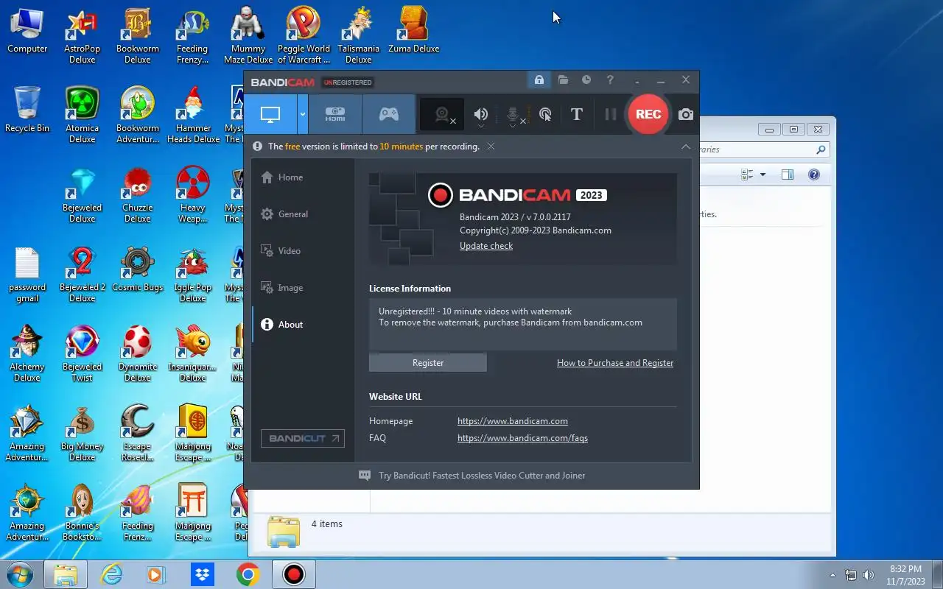Viewport: 943px width, 589px height.
Task: Show hidden system tray icons arrow
Action: [833, 575]
